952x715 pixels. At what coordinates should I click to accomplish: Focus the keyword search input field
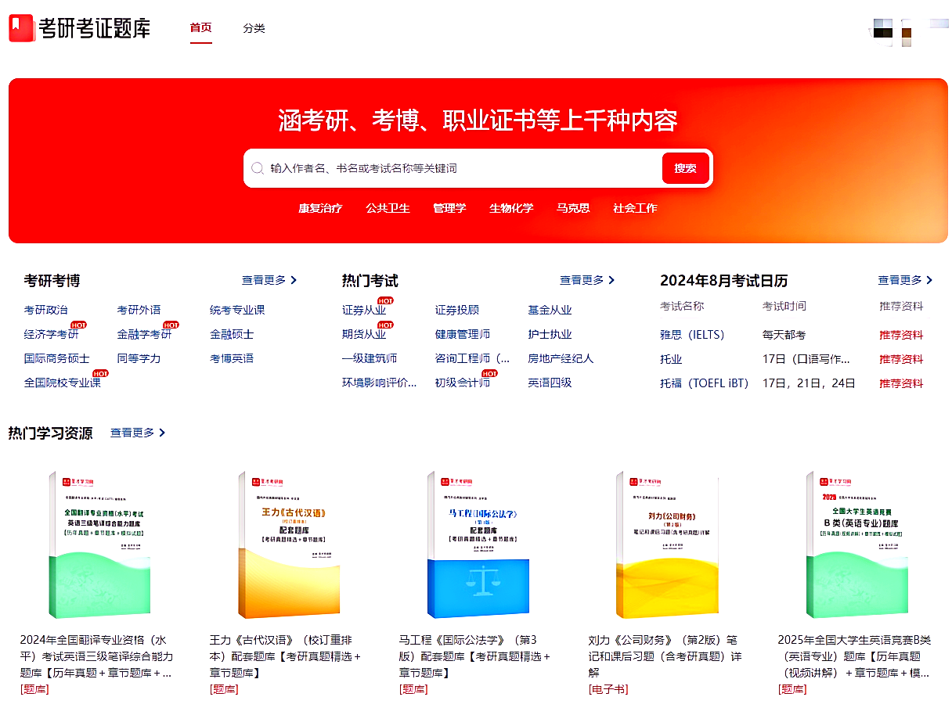click(462, 168)
